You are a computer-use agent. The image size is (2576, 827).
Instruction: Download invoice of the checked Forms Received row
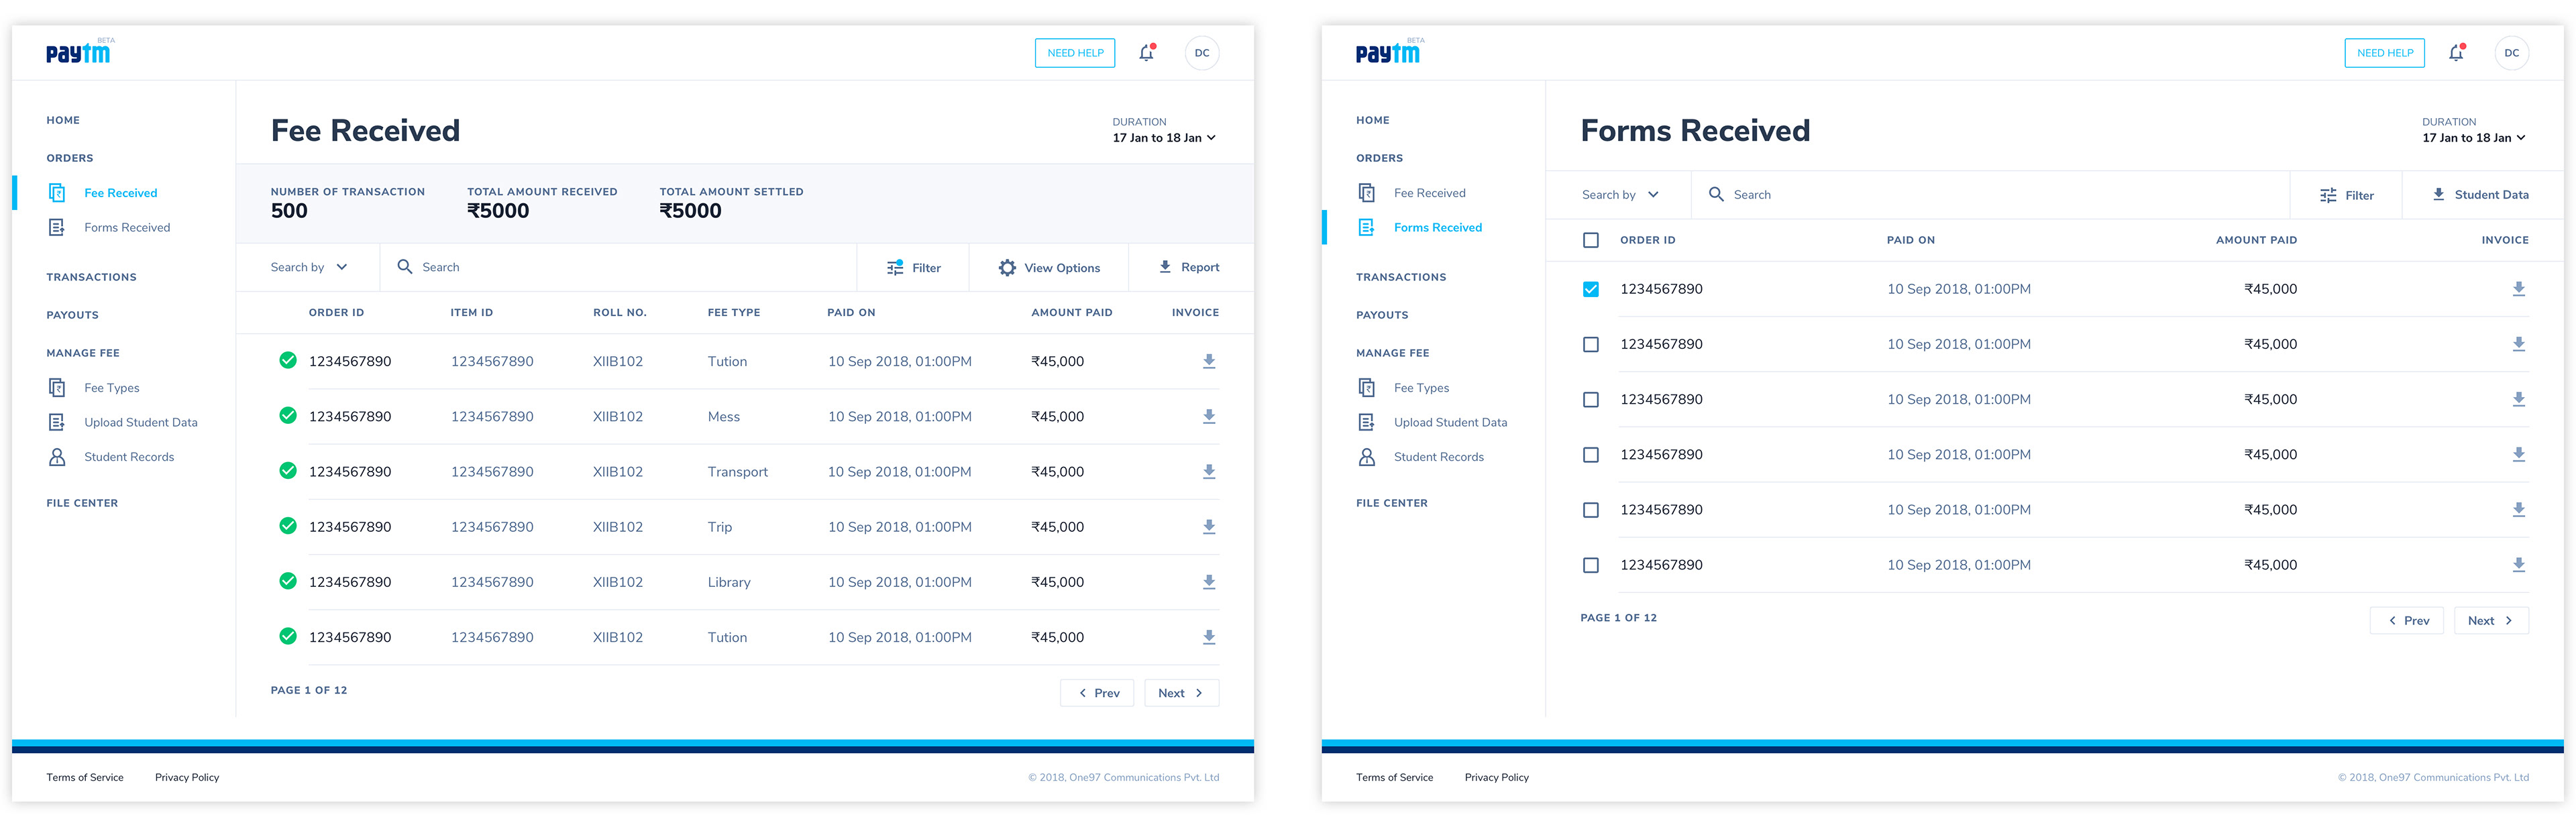[2519, 289]
